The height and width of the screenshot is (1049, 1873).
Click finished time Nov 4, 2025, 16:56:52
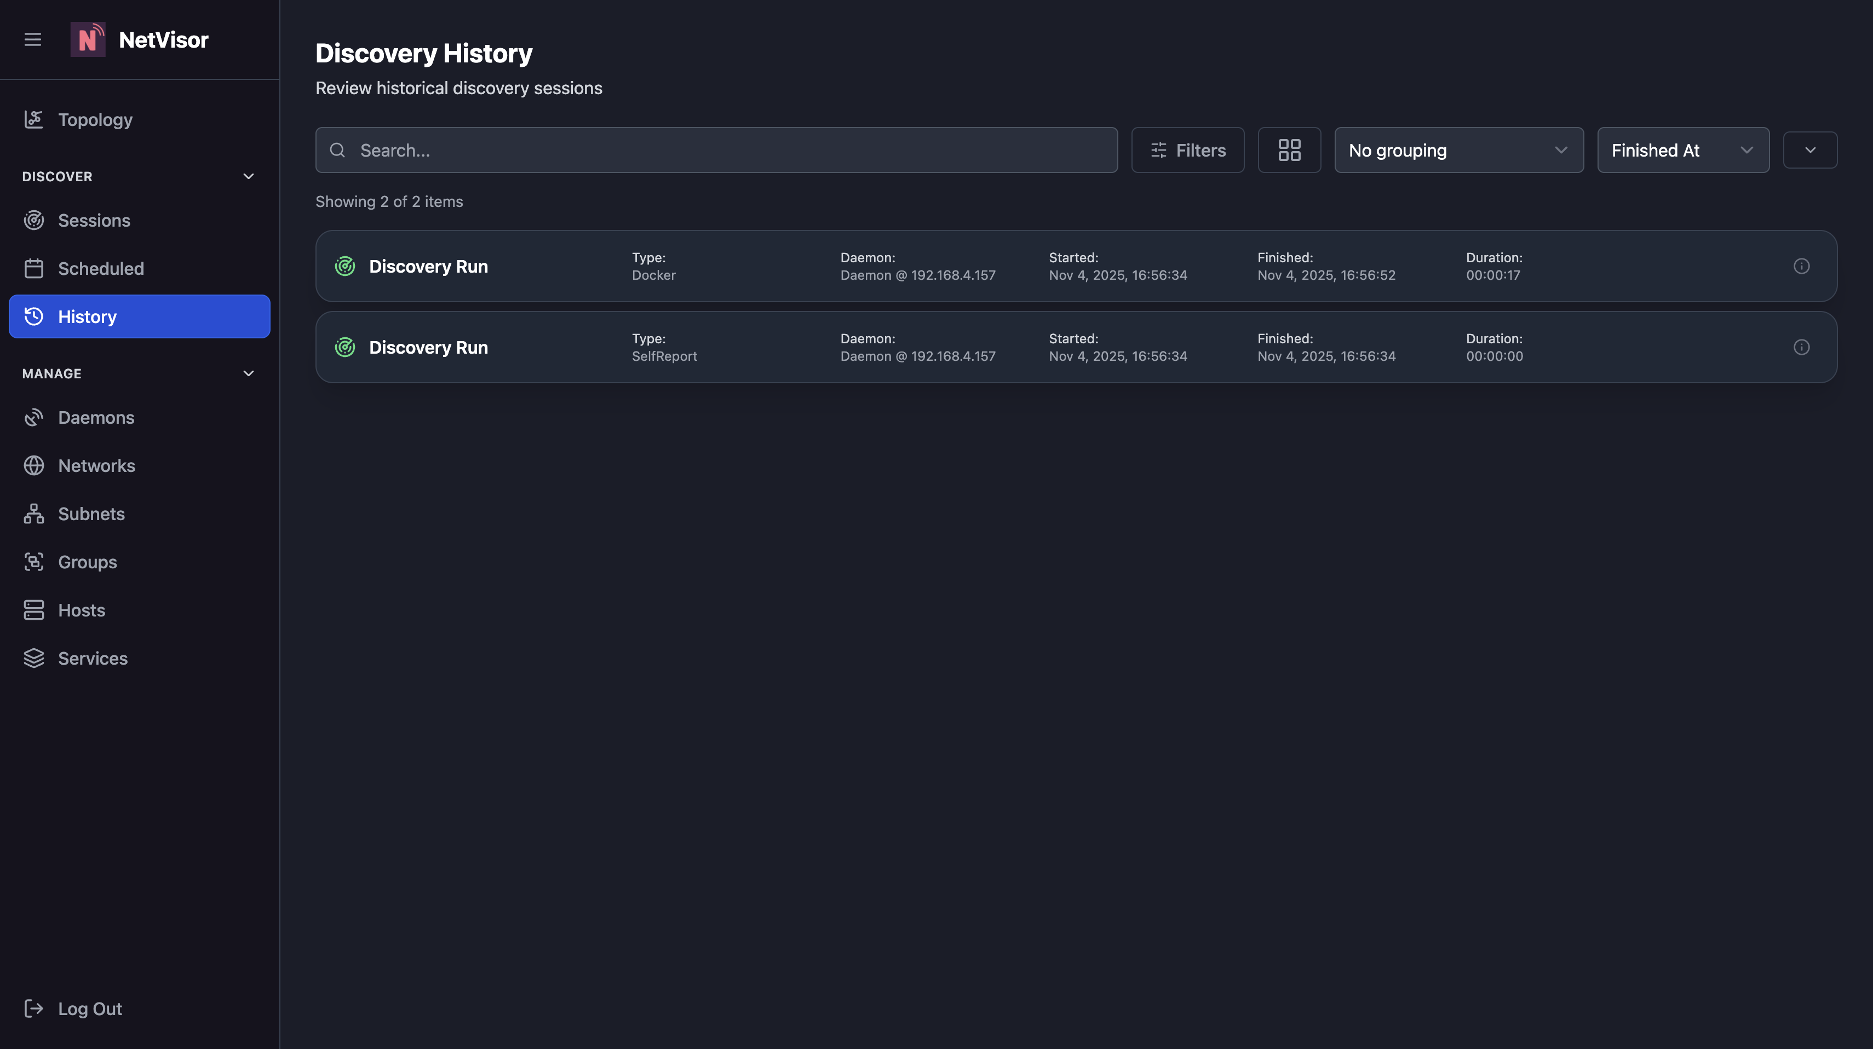pyautogui.click(x=1326, y=275)
